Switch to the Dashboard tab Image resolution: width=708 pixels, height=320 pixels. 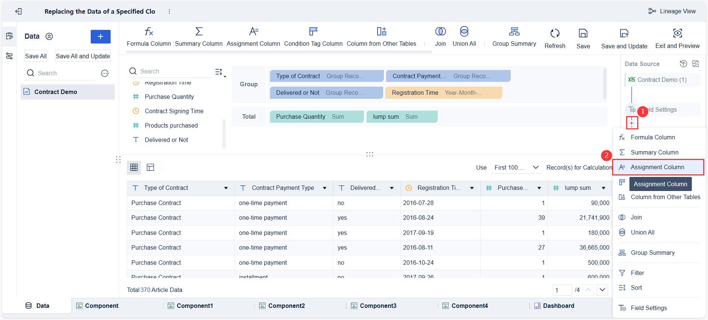554,306
